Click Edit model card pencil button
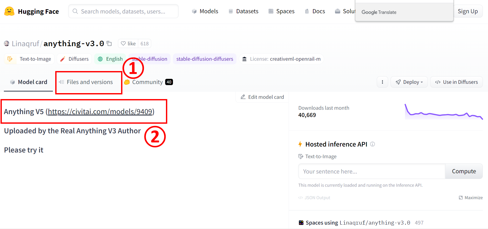Screen dimensions: 488x229 [x=262, y=97]
